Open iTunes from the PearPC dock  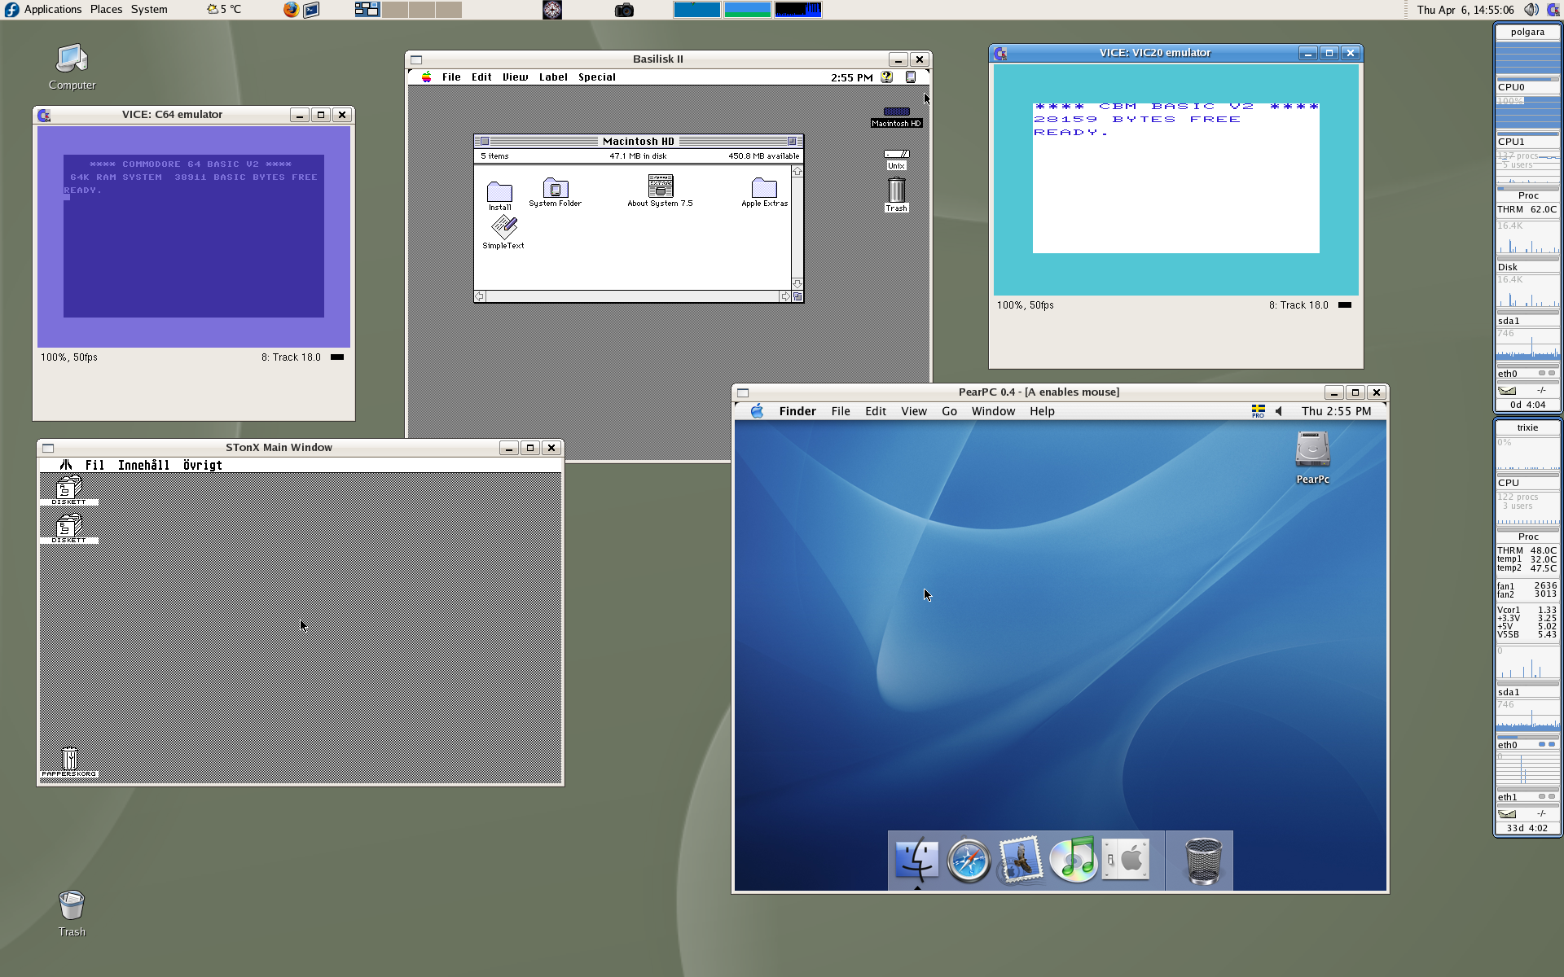pyautogui.click(x=1073, y=860)
